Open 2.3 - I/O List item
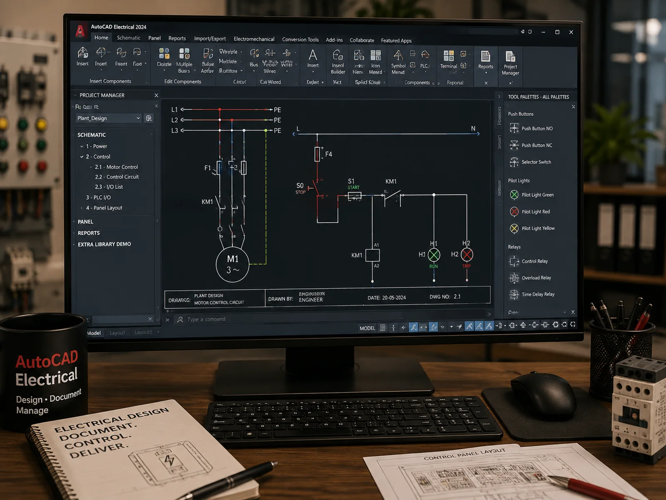 (x=109, y=187)
